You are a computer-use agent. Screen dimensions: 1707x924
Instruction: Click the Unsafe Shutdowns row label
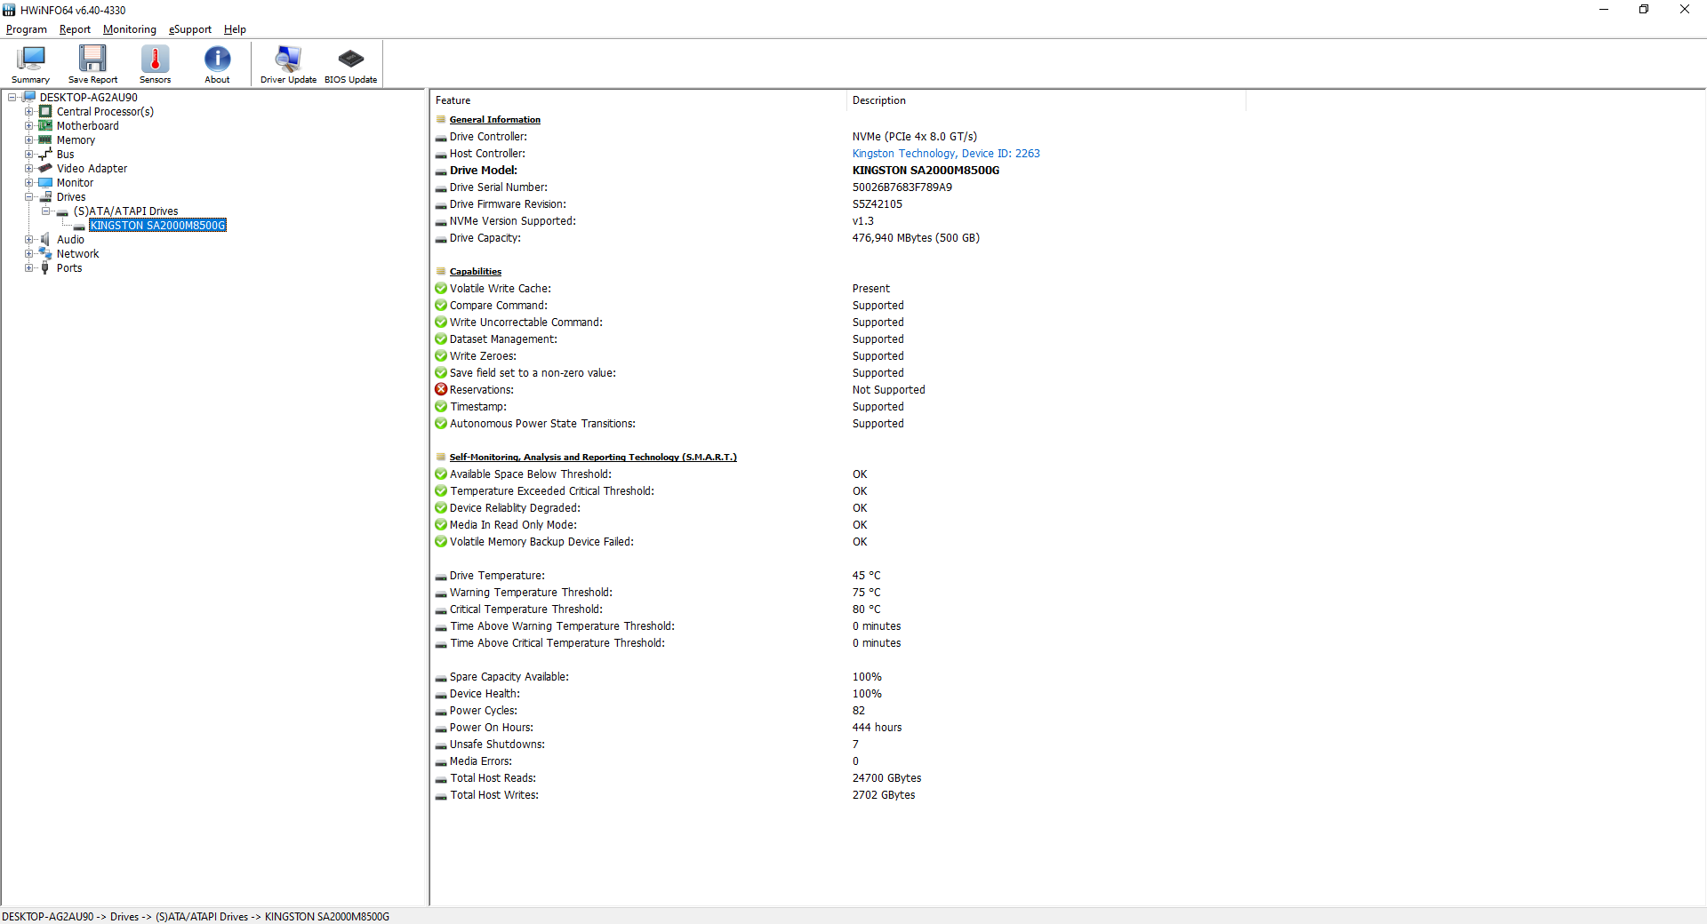tap(497, 745)
